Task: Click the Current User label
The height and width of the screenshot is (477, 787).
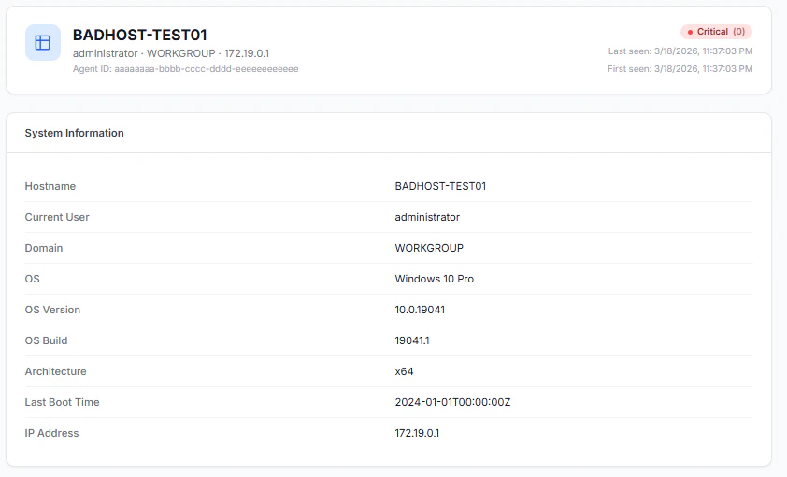Action: point(57,217)
